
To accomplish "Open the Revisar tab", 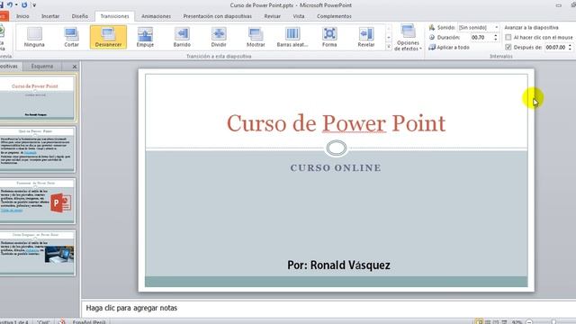I will click(272, 16).
